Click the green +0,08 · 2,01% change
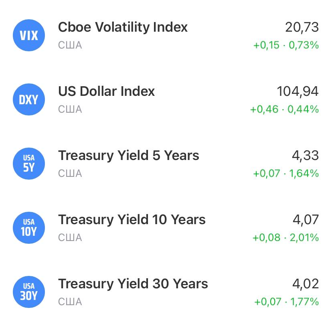332x324 pixels. point(285,238)
